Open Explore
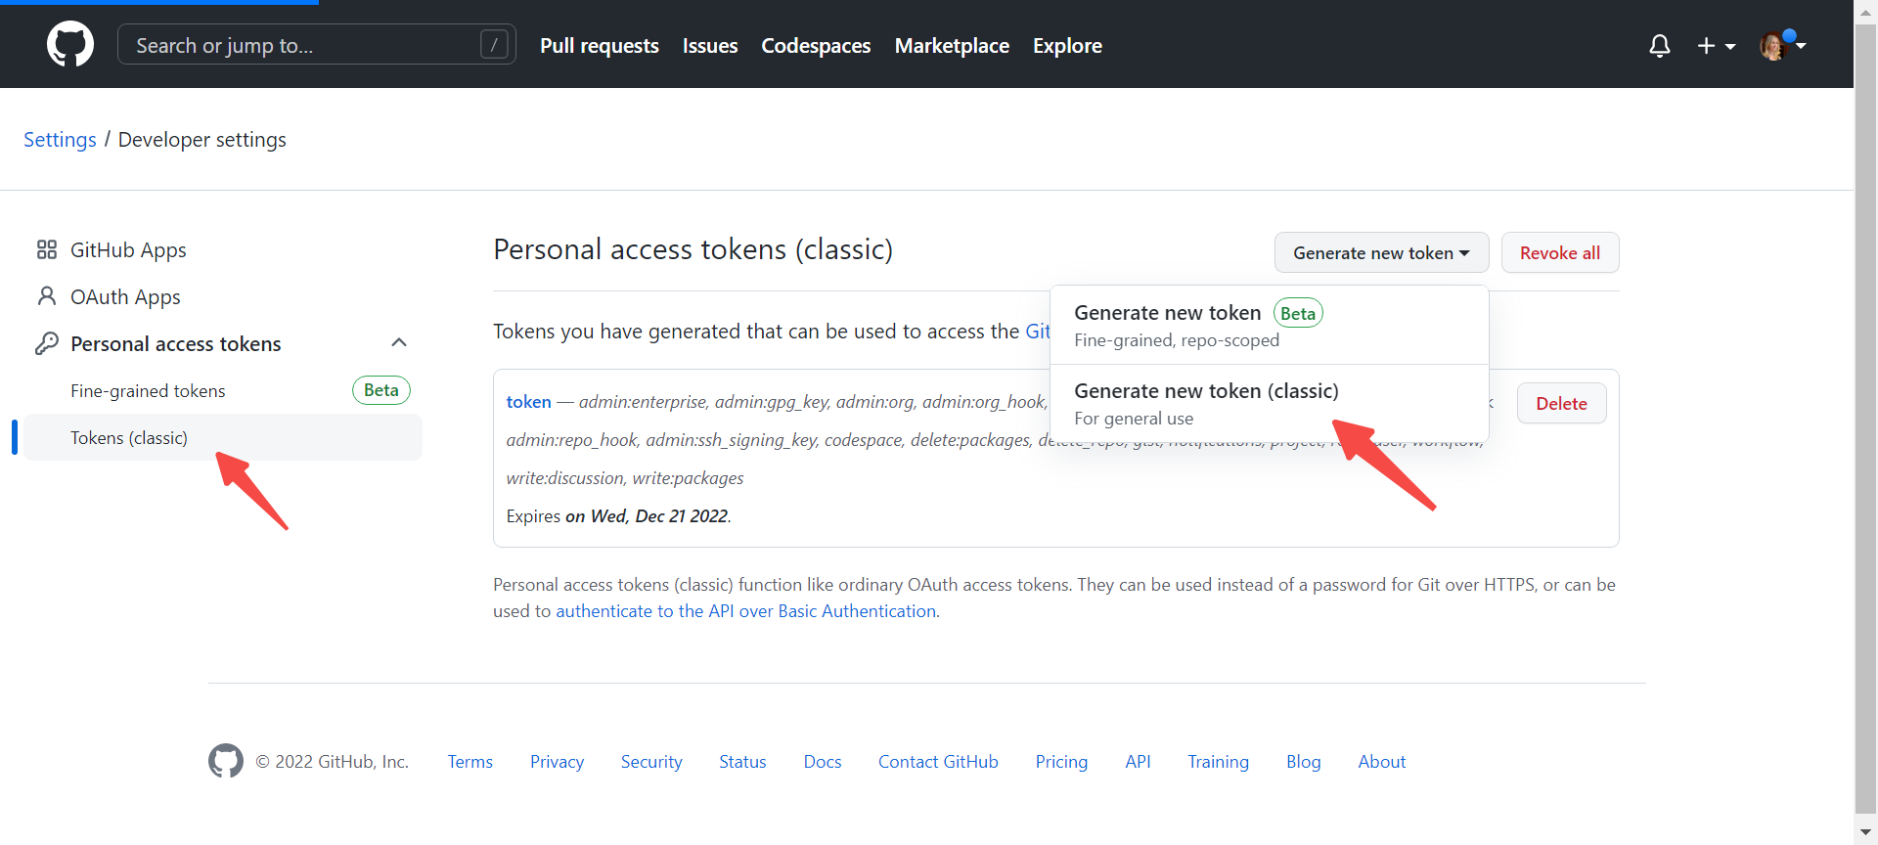The image size is (1878, 845). (x=1067, y=46)
